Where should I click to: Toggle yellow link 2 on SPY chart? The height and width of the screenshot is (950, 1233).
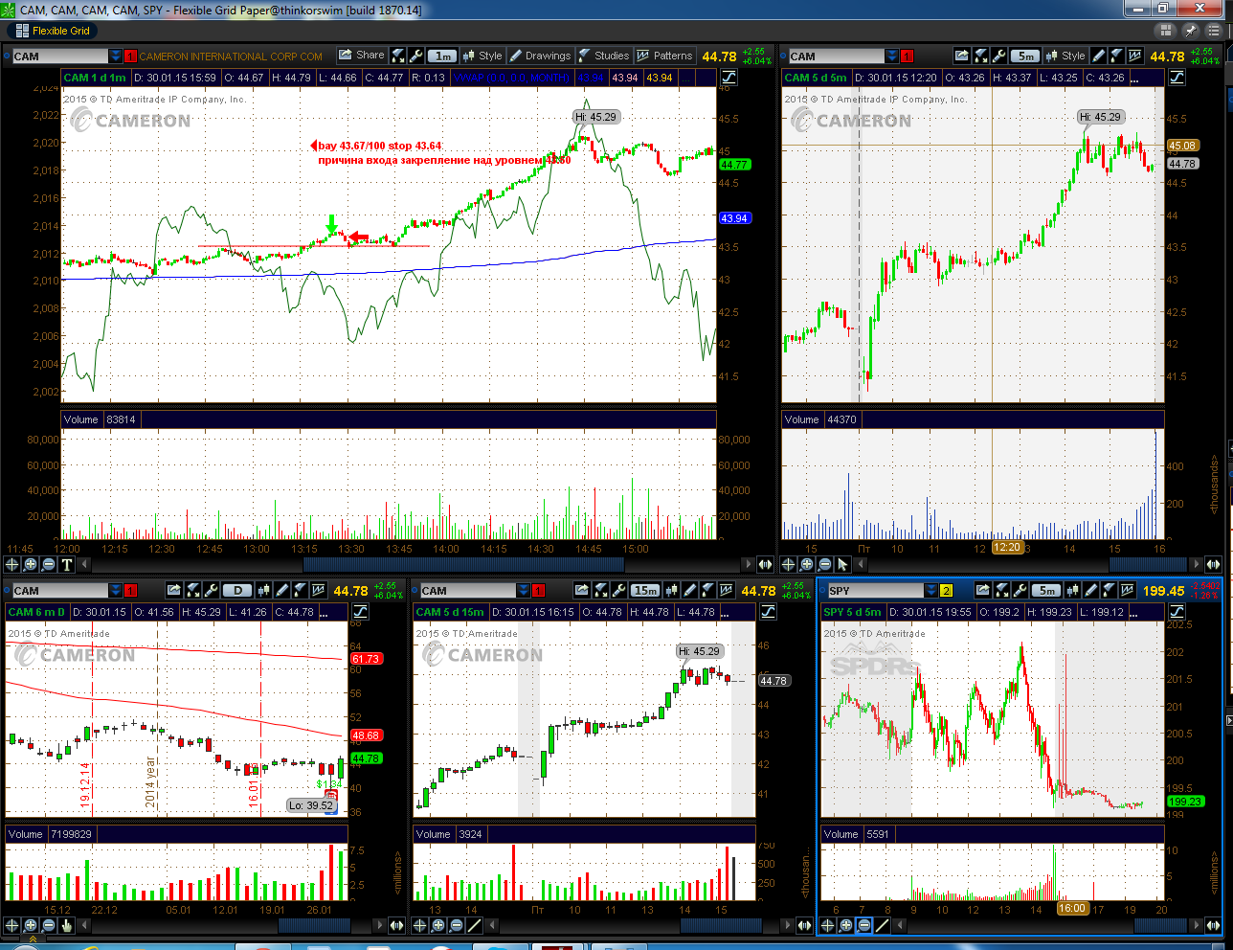[946, 590]
